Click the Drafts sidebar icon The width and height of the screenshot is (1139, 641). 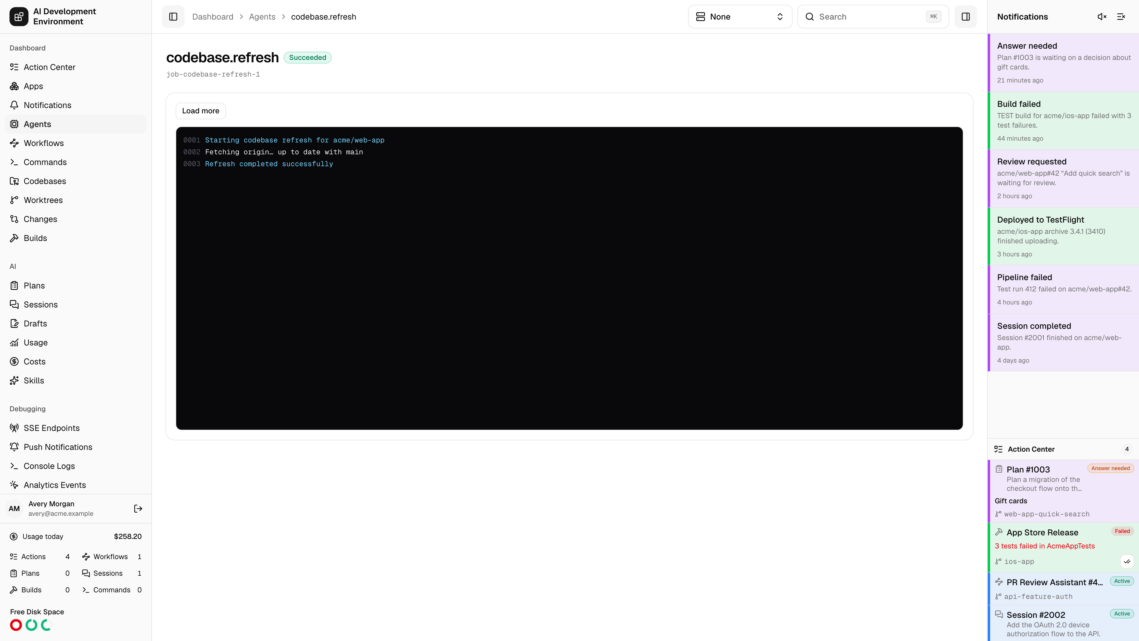(x=14, y=324)
